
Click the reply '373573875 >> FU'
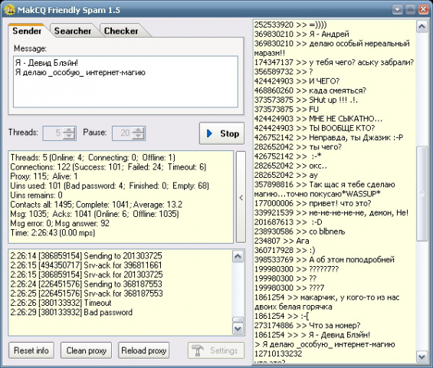coord(287,109)
